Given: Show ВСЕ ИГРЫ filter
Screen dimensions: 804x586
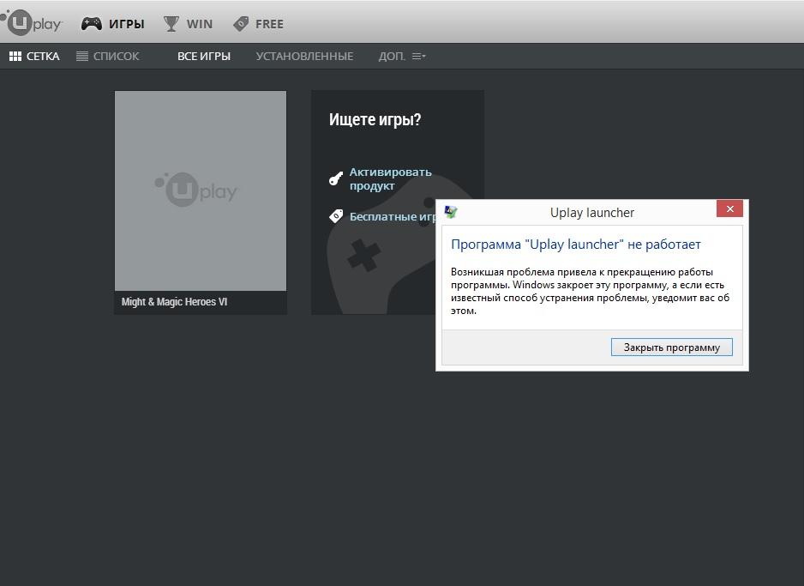Looking at the screenshot, I should click(204, 57).
